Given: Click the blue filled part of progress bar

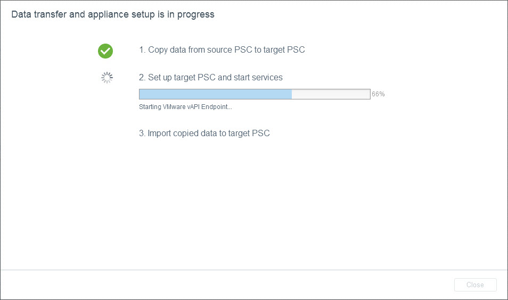Looking at the screenshot, I should pyautogui.click(x=215, y=94).
